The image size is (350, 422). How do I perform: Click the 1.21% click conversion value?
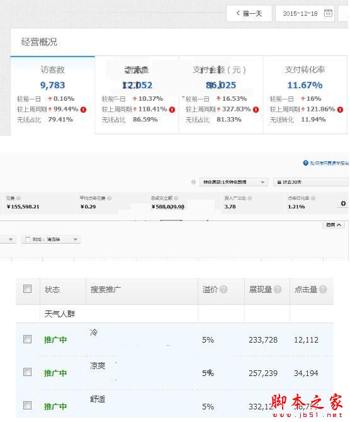coord(296,207)
